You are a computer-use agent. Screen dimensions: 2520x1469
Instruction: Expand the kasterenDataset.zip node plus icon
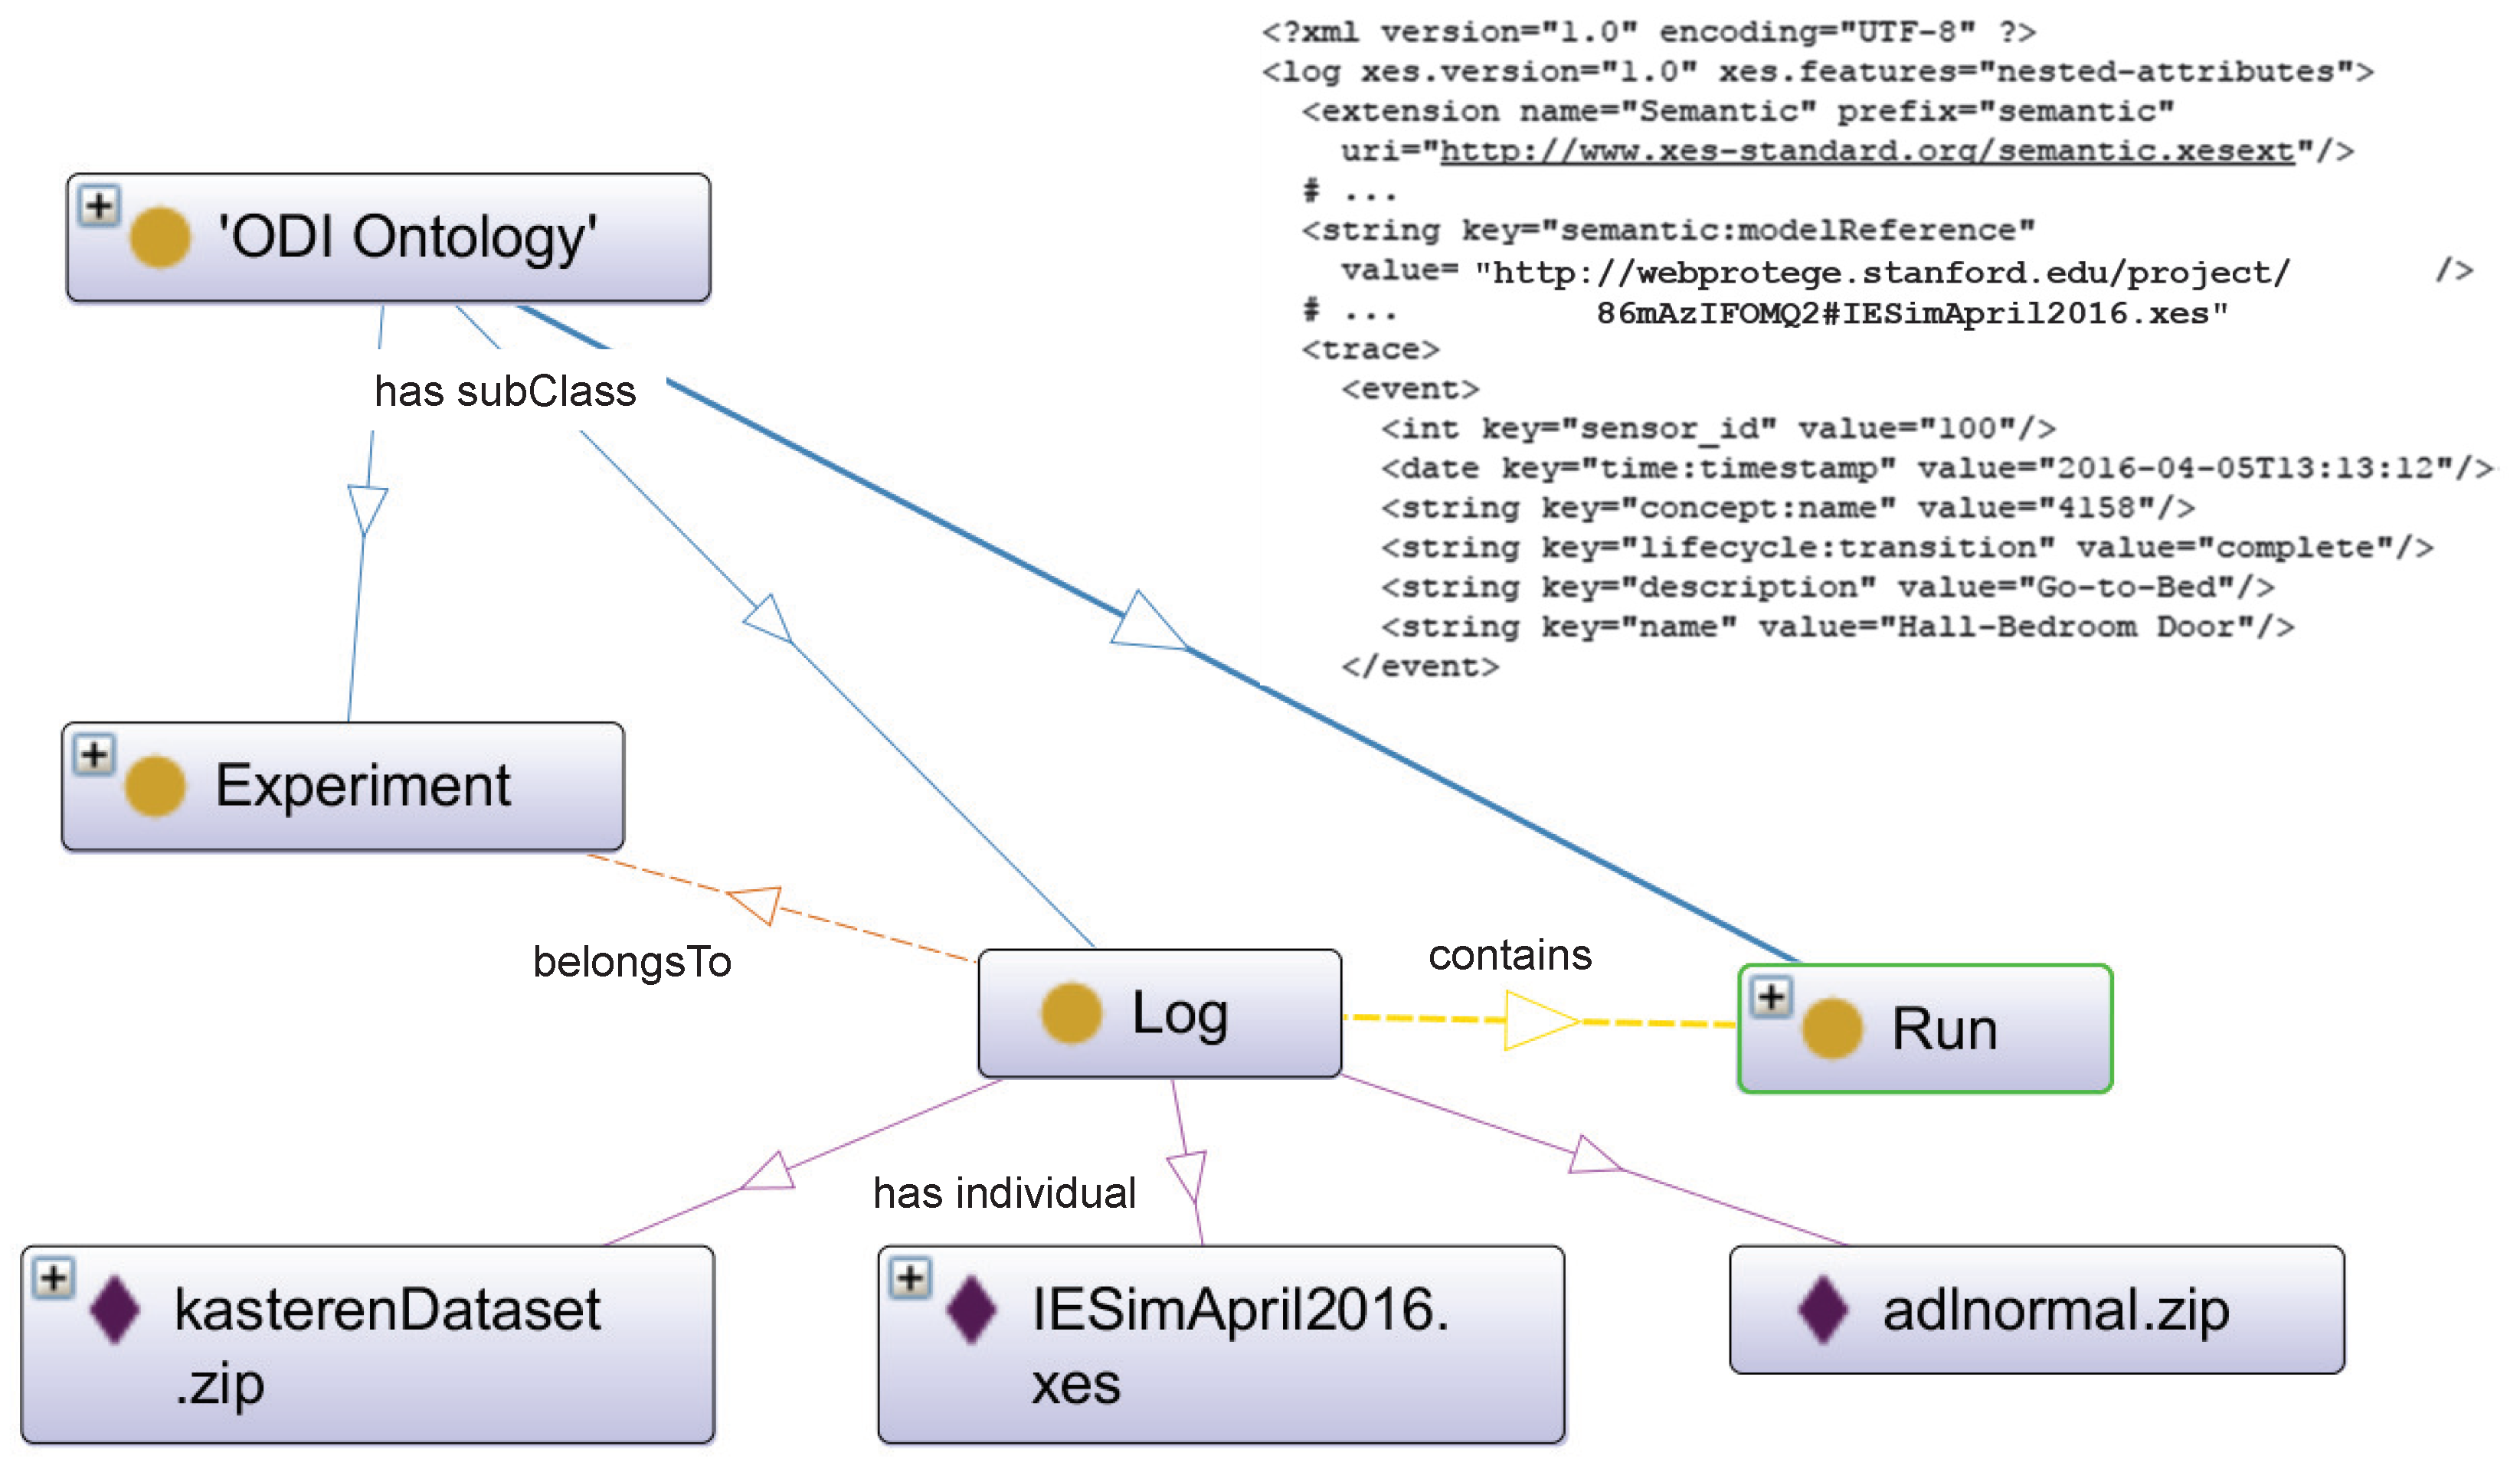[x=54, y=1278]
